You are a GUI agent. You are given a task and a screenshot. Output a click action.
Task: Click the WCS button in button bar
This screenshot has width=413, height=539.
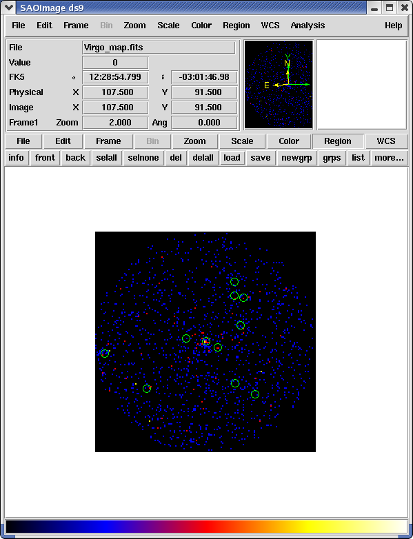pos(386,141)
